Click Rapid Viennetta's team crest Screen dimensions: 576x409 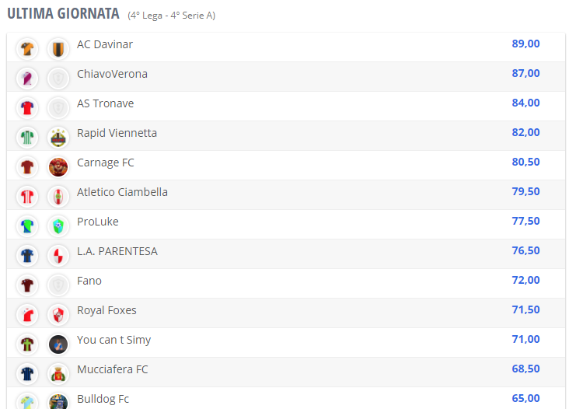[x=58, y=138]
